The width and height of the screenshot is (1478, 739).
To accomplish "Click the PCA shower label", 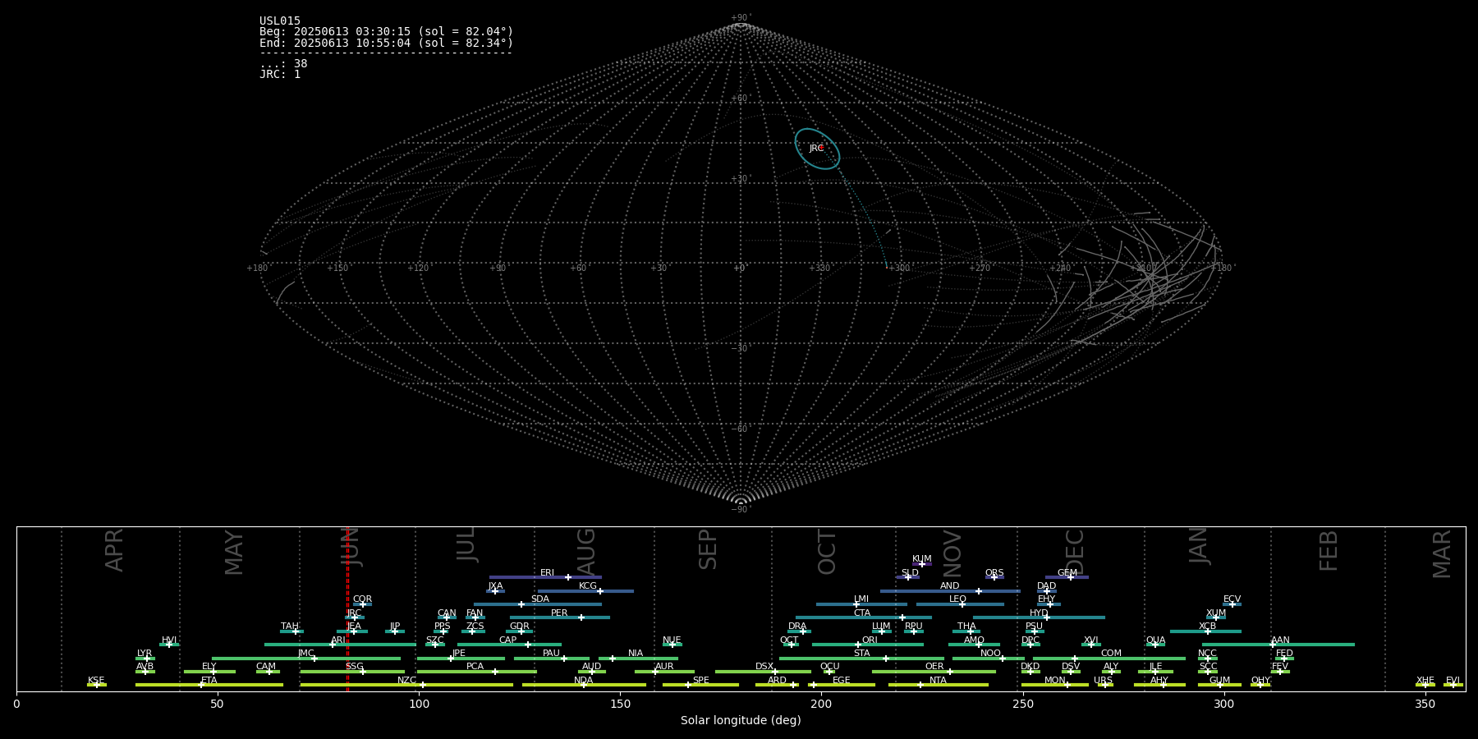I will pos(475,666).
